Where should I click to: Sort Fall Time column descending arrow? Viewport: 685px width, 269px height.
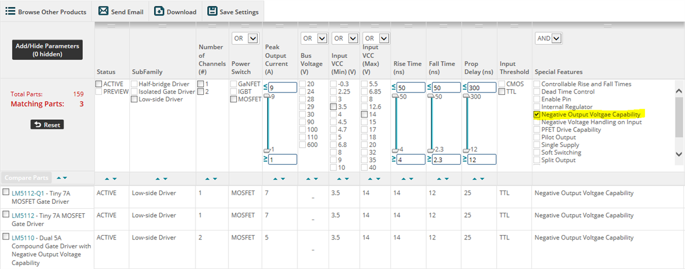pyautogui.click(x=446, y=179)
